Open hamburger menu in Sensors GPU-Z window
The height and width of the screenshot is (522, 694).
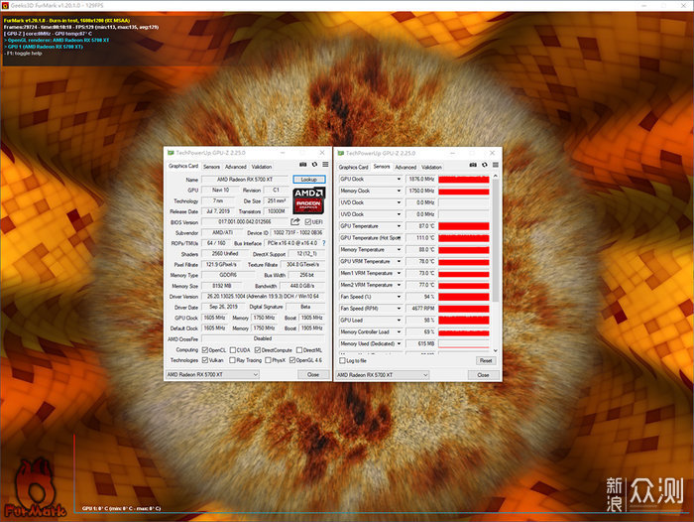(x=496, y=165)
